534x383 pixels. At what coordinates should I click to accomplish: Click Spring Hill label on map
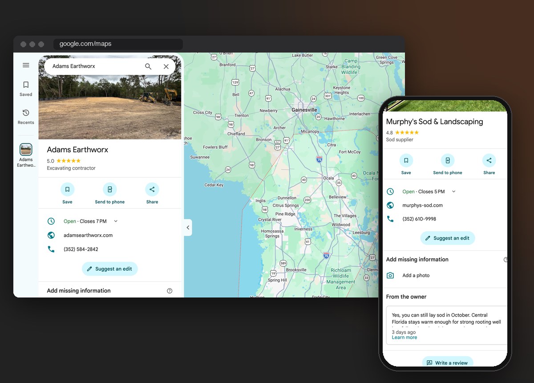pos(277,280)
